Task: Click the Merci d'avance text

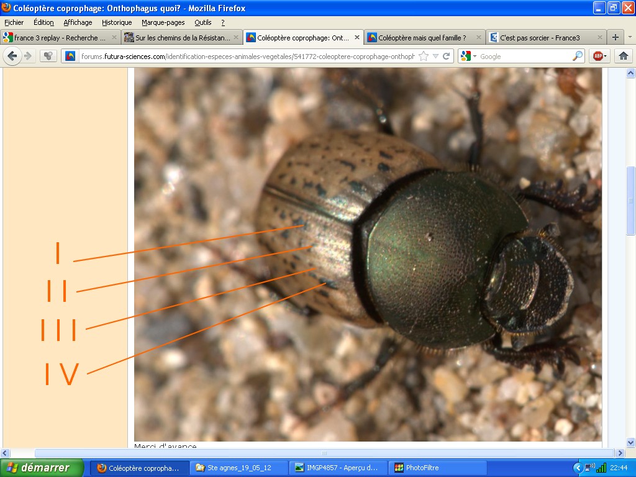Action: (165, 446)
